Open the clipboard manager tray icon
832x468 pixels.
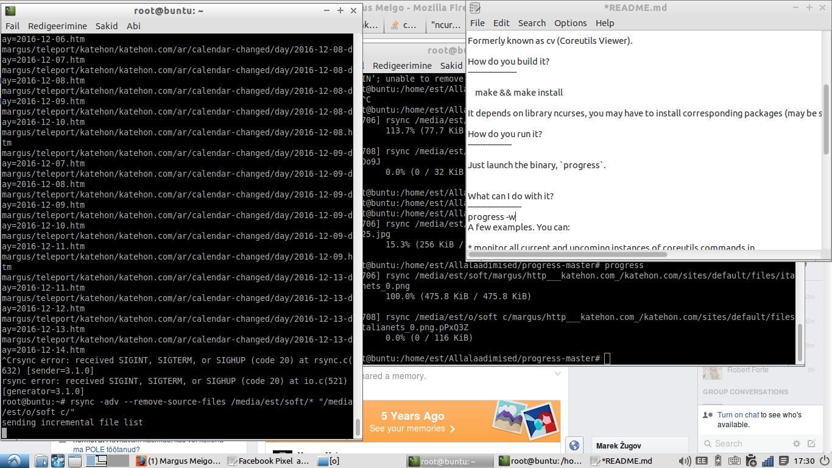pyautogui.click(x=751, y=461)
